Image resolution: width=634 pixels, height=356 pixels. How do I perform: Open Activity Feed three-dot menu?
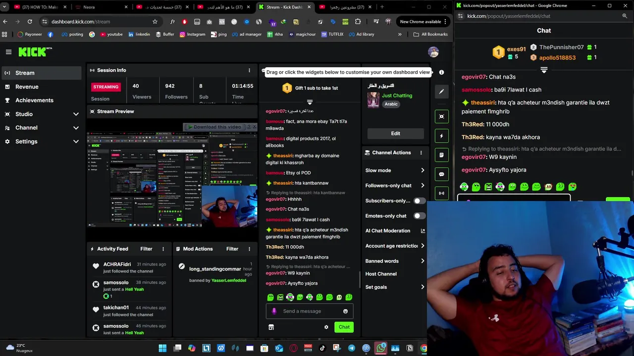click(163, 249)
